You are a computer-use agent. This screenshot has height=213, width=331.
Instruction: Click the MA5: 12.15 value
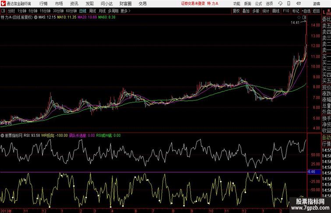coord(47,17)
